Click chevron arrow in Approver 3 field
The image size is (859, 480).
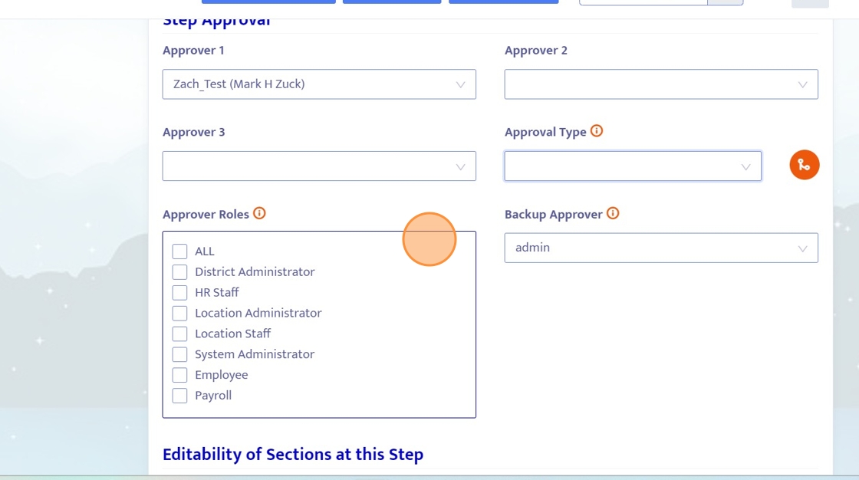461,166
